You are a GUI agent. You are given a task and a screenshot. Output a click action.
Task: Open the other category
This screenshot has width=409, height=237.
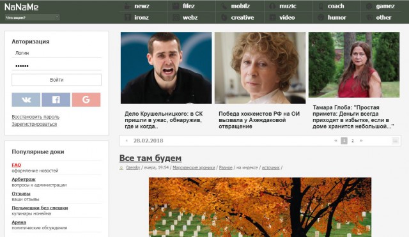pos(383,17)
